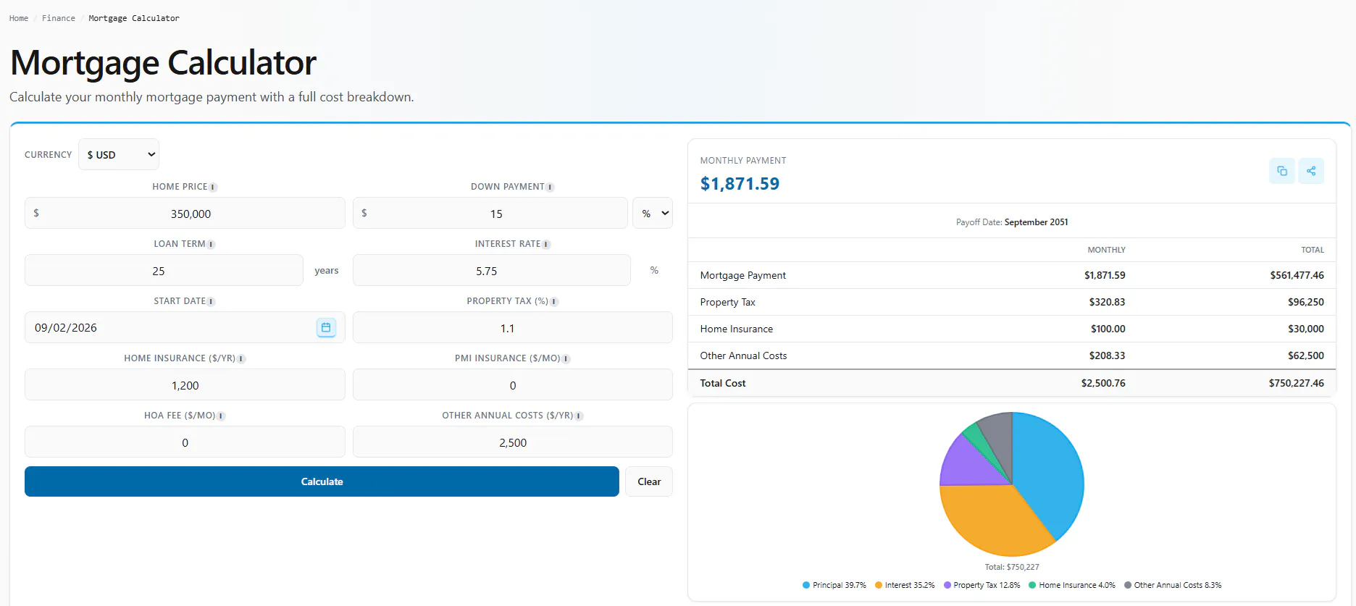Click the orange Interest pie slice

996,518
